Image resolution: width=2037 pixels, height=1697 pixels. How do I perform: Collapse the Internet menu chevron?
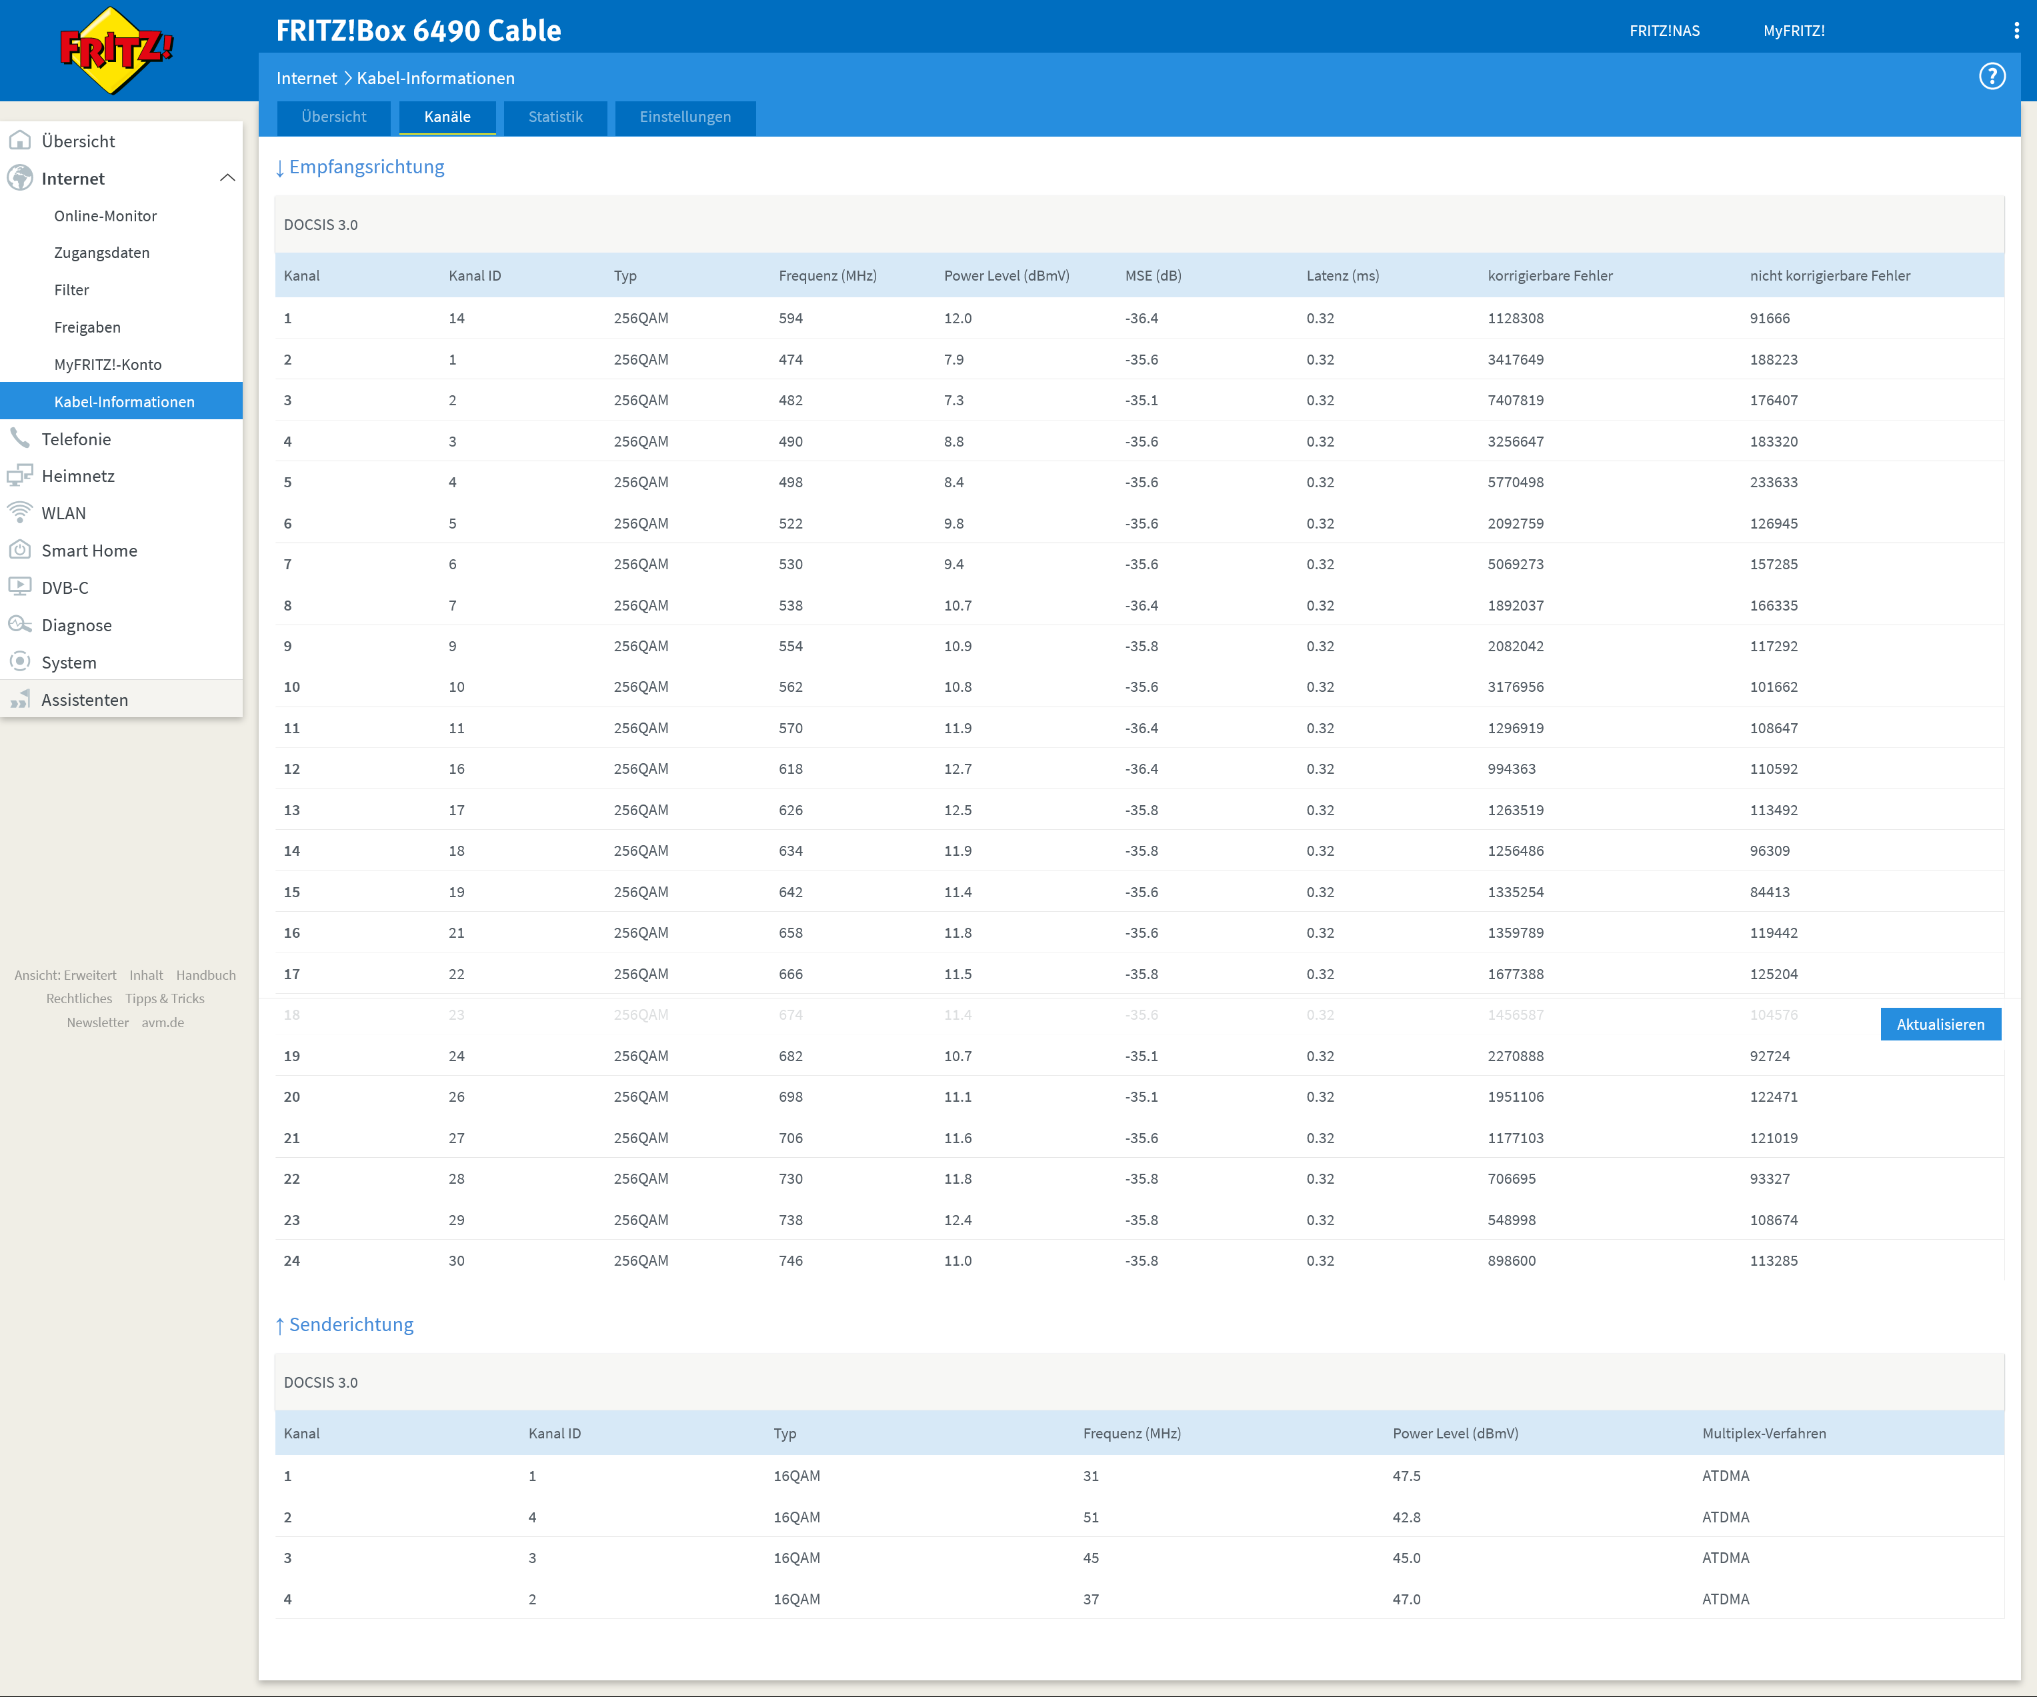(227, 179)
